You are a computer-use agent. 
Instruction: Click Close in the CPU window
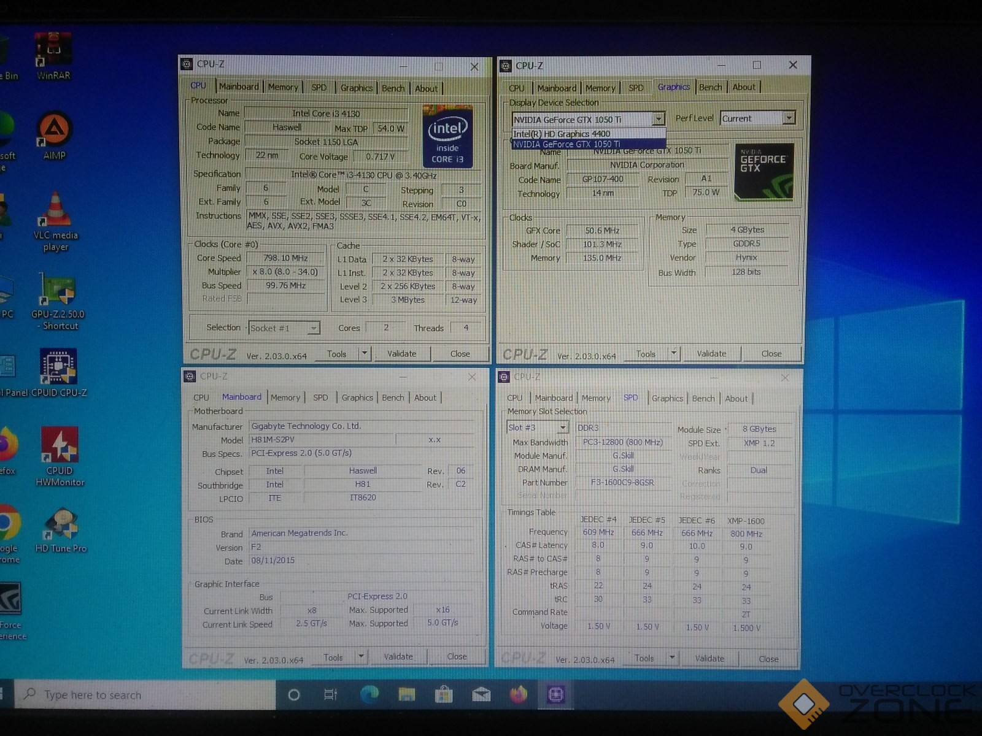(460, 353)
